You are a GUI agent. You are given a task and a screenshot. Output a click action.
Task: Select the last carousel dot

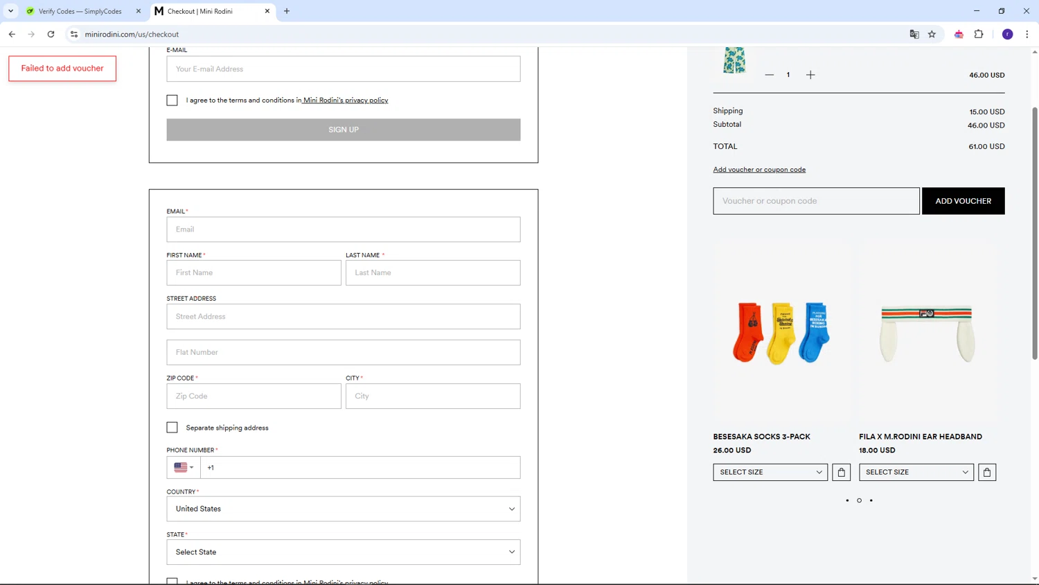[871, 500]
